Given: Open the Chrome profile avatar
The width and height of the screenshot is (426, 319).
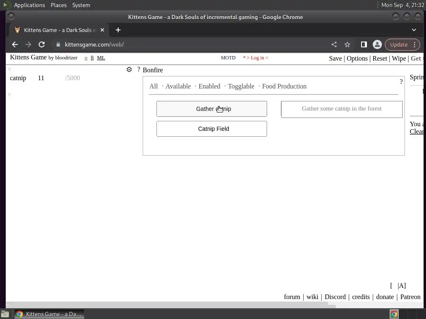Looking at the screenshot, I should tap(377, 44).
